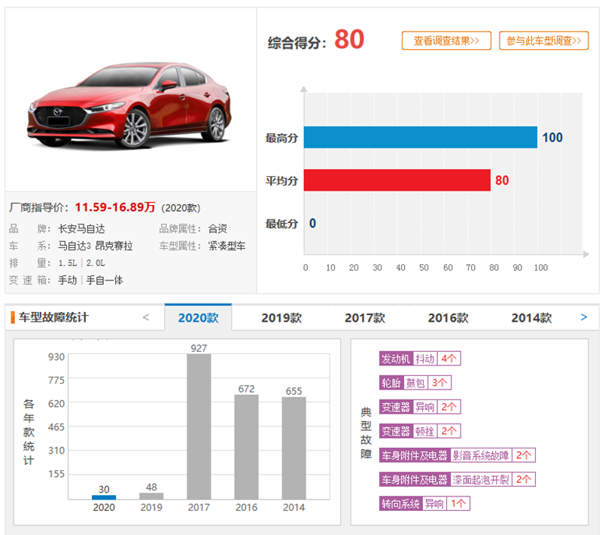Click the 2016 bar with value 672
Image resolution: width=602 pixels, height=535 pixels.
tap(247, 447)
